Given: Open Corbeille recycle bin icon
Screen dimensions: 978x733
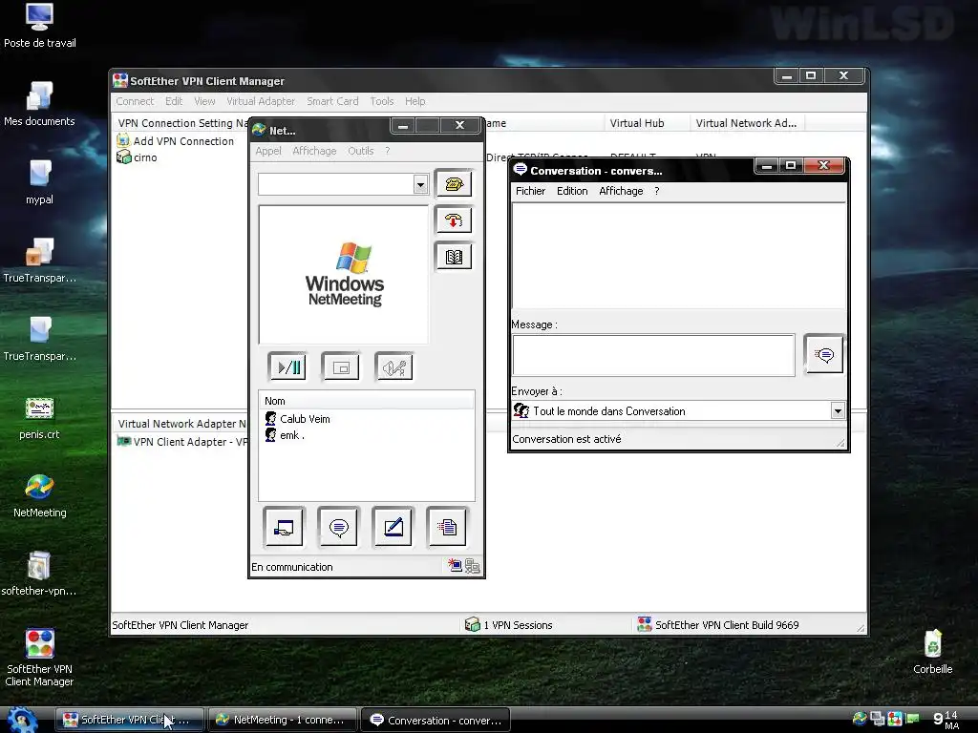Looking at the screenshot, I should pyautogui.click(x=932, y=652).
